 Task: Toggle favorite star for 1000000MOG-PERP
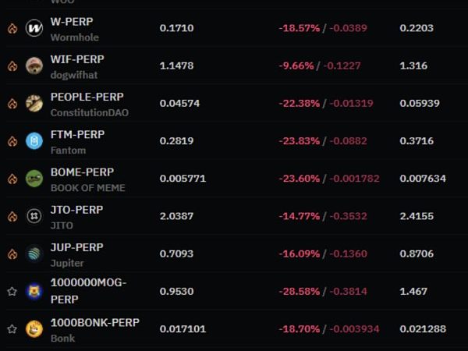[12, 291]
